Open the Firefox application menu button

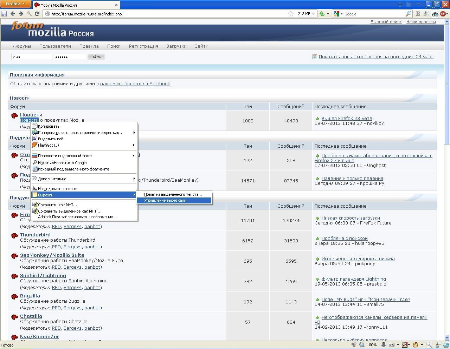pos(15,4)
